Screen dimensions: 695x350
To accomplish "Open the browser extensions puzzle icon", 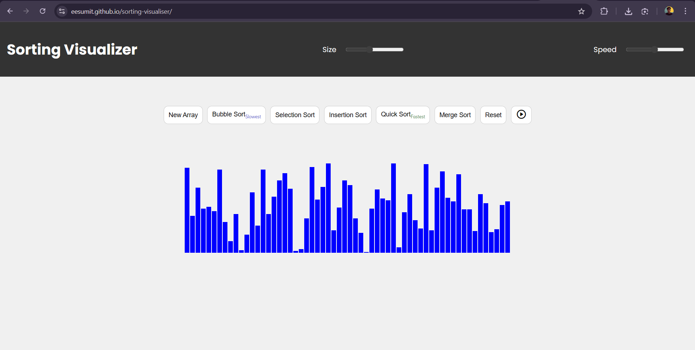I will [604, 11].
